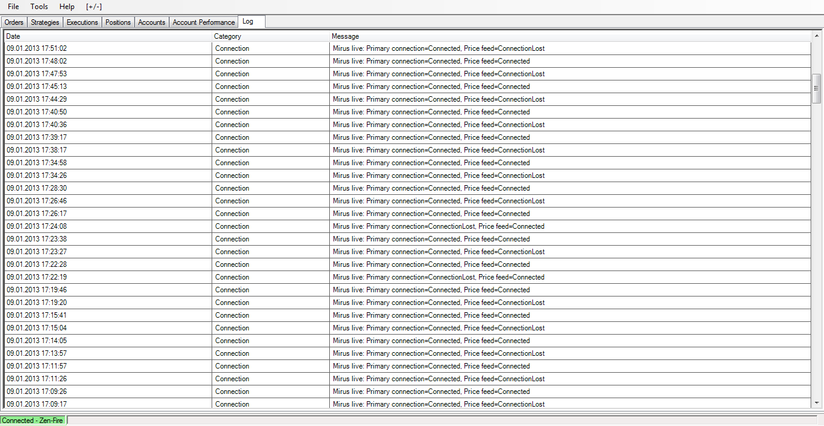Image resolution: width=824 pixels, height=426 pixels.
Task: Open the Help menu
Action: pyautogui.click(x=67, y=7)
